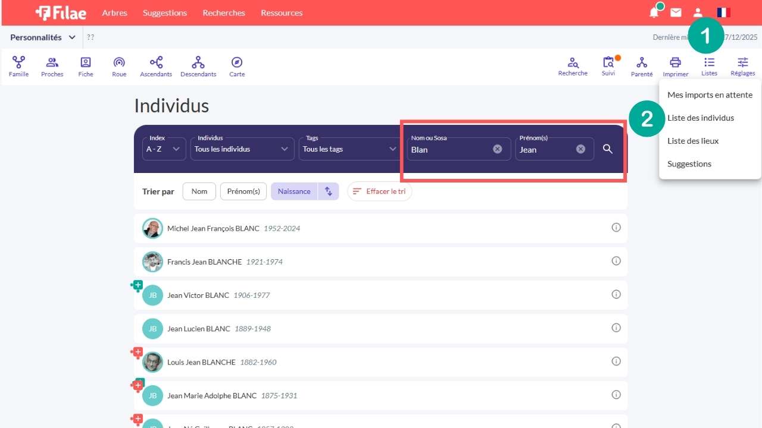Clear the Prénom(s) field containing Jean
This screenshot has width=762, height=428.
click(580, 149)
